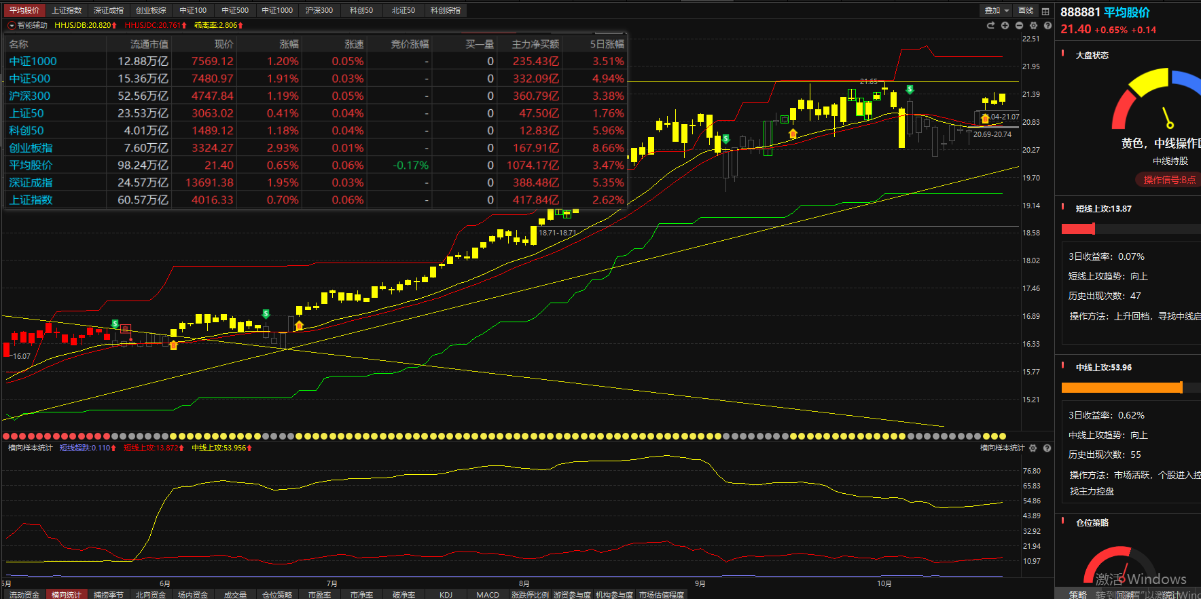Image resolution: width=1201 pixels, height=599 pixels.
Task: Toggle the 智能辅助 circle indicator switch
Action: tap(12, 25)
